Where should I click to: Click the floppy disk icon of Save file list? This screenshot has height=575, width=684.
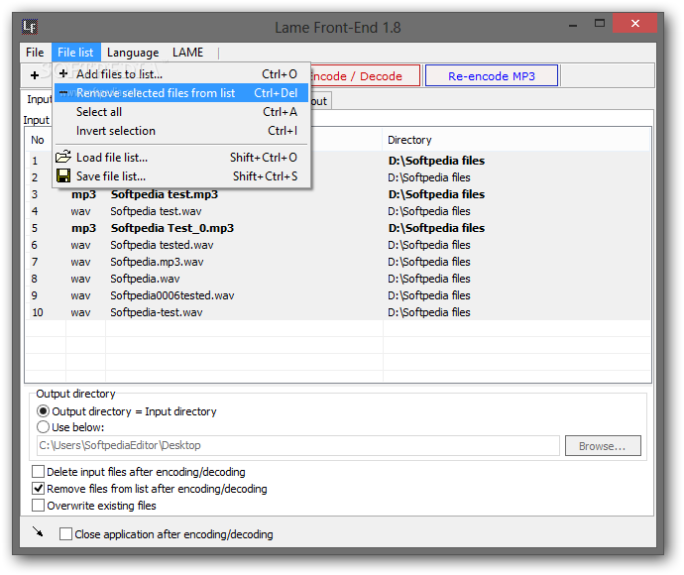[63, 175]
